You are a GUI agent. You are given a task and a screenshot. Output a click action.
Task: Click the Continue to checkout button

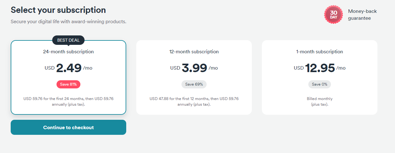click(68, 127)
